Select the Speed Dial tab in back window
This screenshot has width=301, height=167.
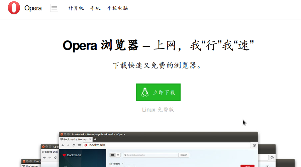click(x=50, y=152)
